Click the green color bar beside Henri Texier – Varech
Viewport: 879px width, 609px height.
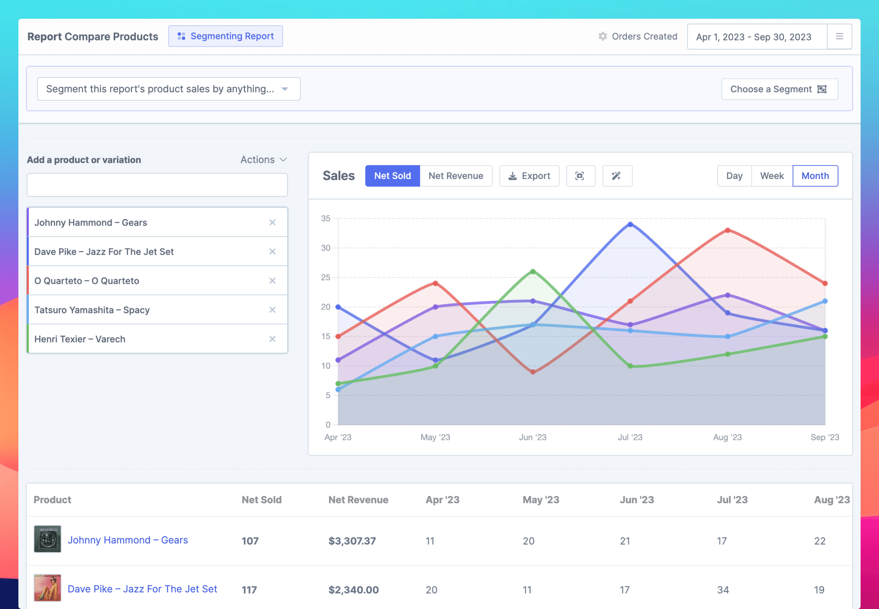click(28, 339)
